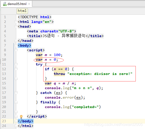Click the closing </script> tag
This screenshot has width=145, height=129.
click(37, 116)
